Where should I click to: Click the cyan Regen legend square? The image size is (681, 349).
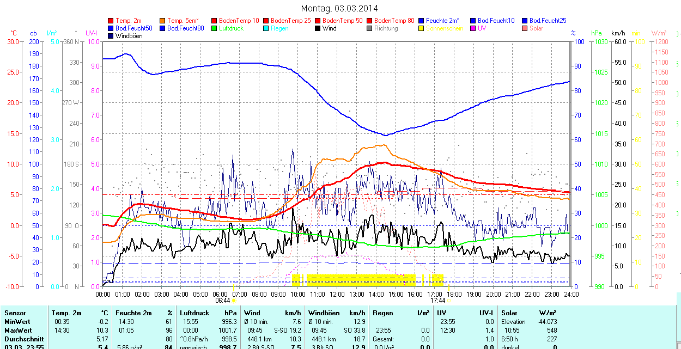pyautogui.click(x=266, y=28)
